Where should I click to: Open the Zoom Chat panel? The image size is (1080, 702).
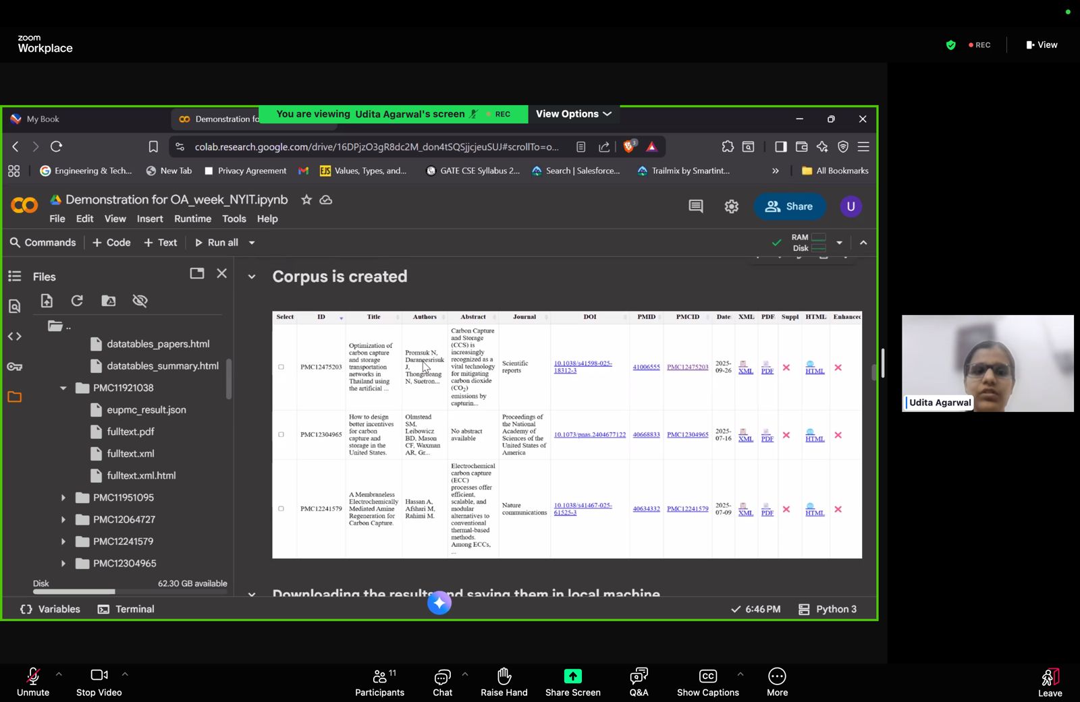pyautogui.click(x=442, y=682)
